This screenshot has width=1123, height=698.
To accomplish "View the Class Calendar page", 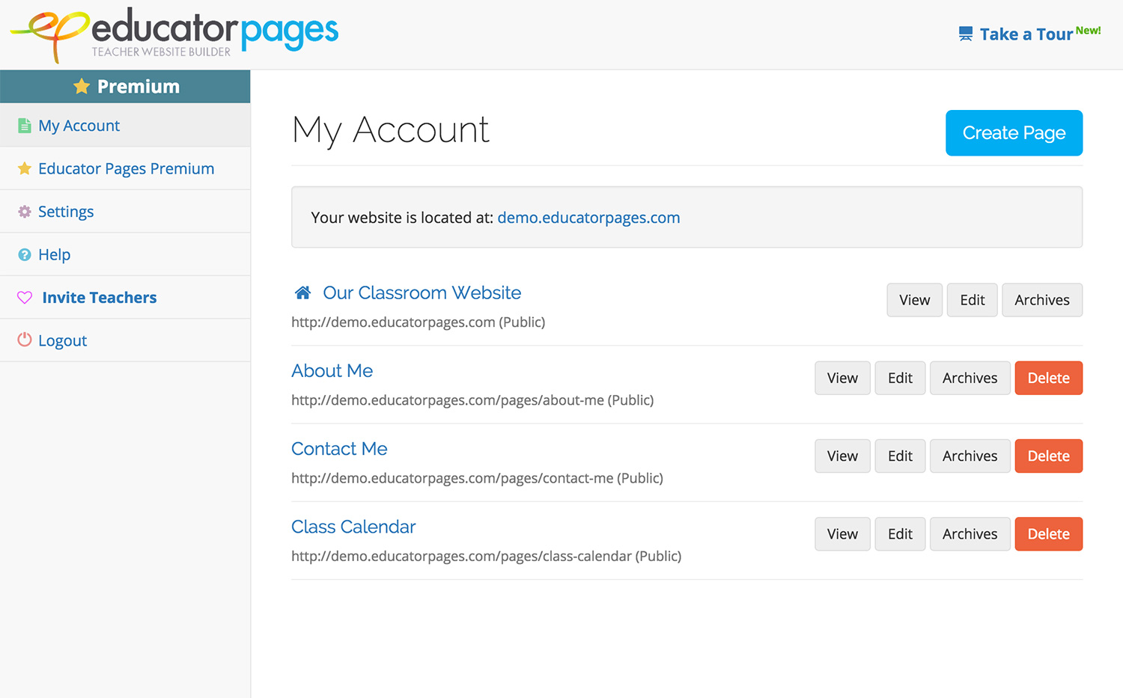I will [842, 534].
